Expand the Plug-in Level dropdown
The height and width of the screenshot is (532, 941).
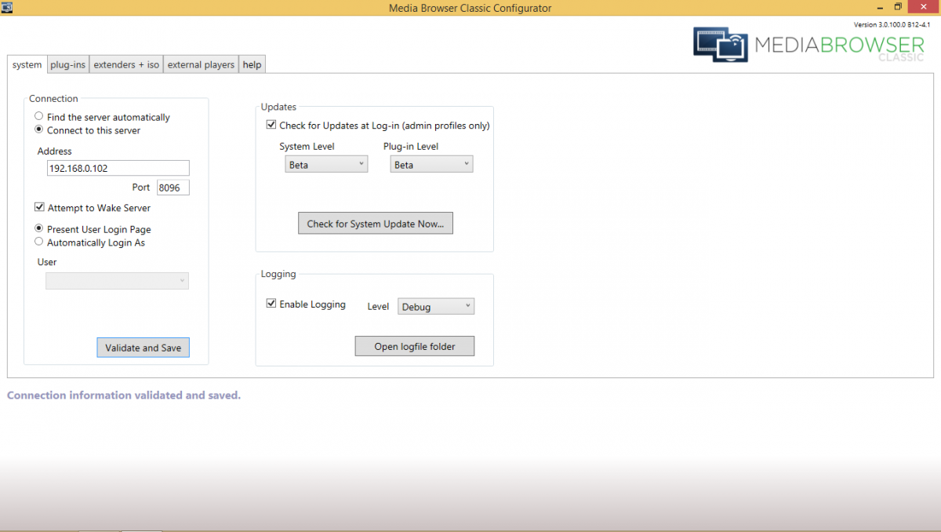coord(431,164)
